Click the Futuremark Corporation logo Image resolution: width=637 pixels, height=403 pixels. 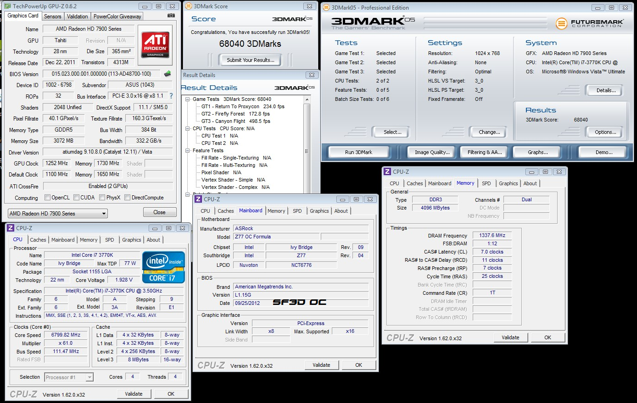pos(590,23)
